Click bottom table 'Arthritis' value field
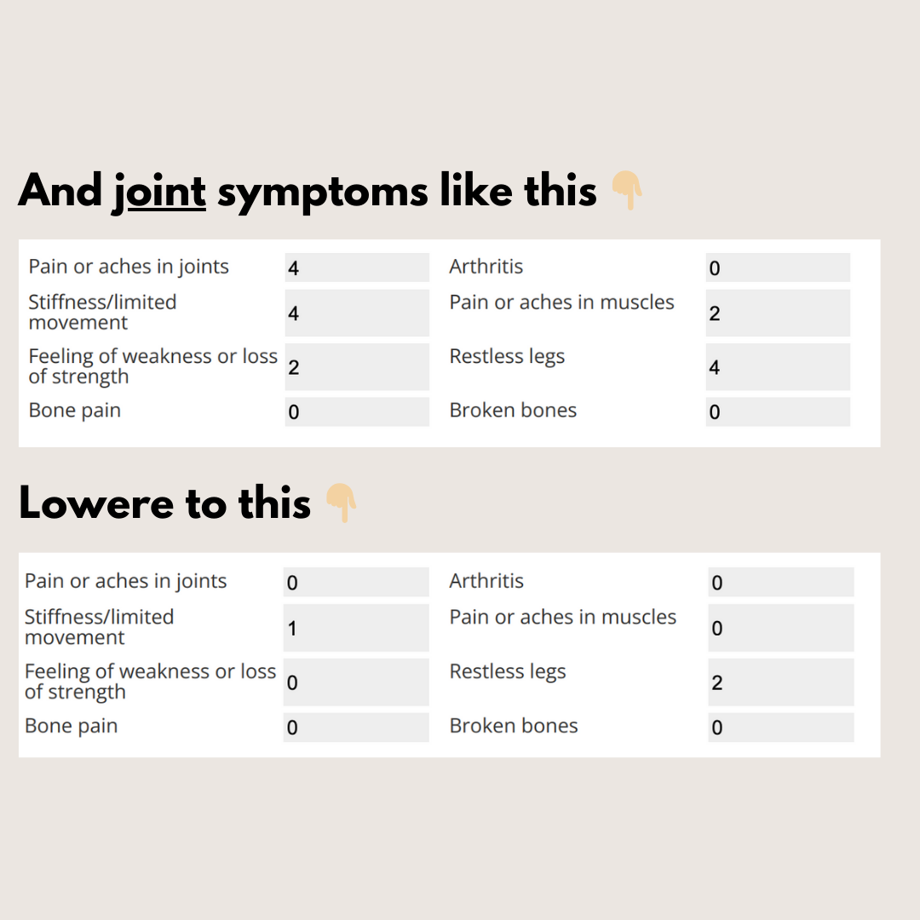Screen dimensions: 920x920 click(780, 582)
